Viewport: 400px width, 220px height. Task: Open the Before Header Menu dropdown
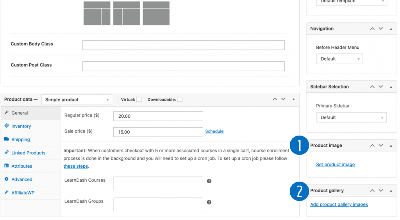pos(339,59)
